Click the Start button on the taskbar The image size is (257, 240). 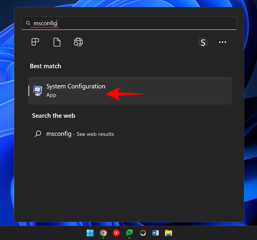pyautogui.click(x=90, y=233)
